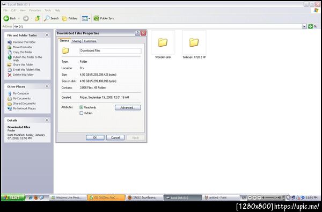Collapse the Other Places panel
Viewport: 322px width, 212px height.
47,86
